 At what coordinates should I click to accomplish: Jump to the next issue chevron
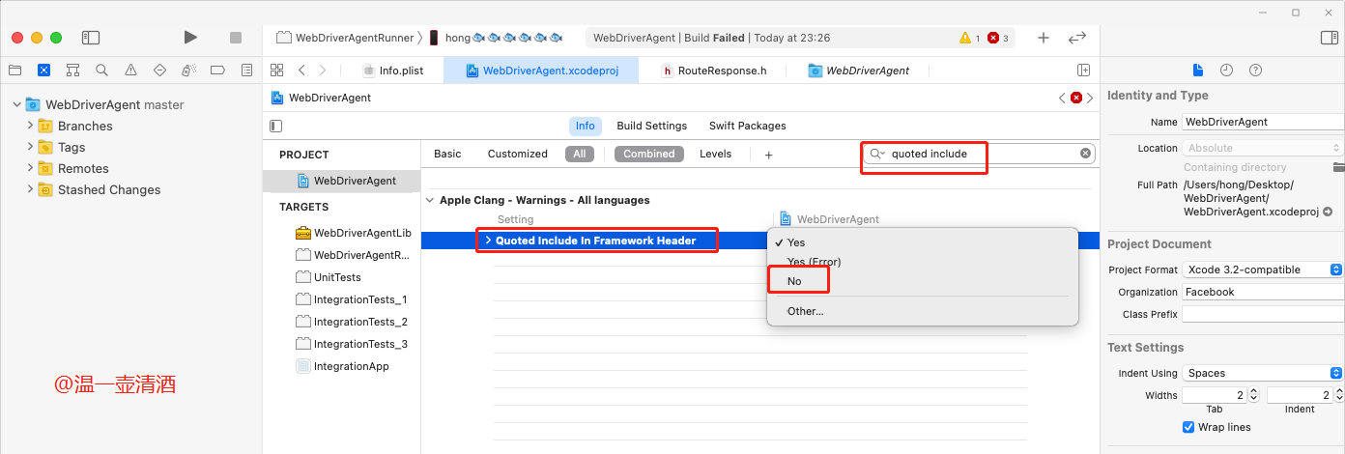tap(1090, 98)
